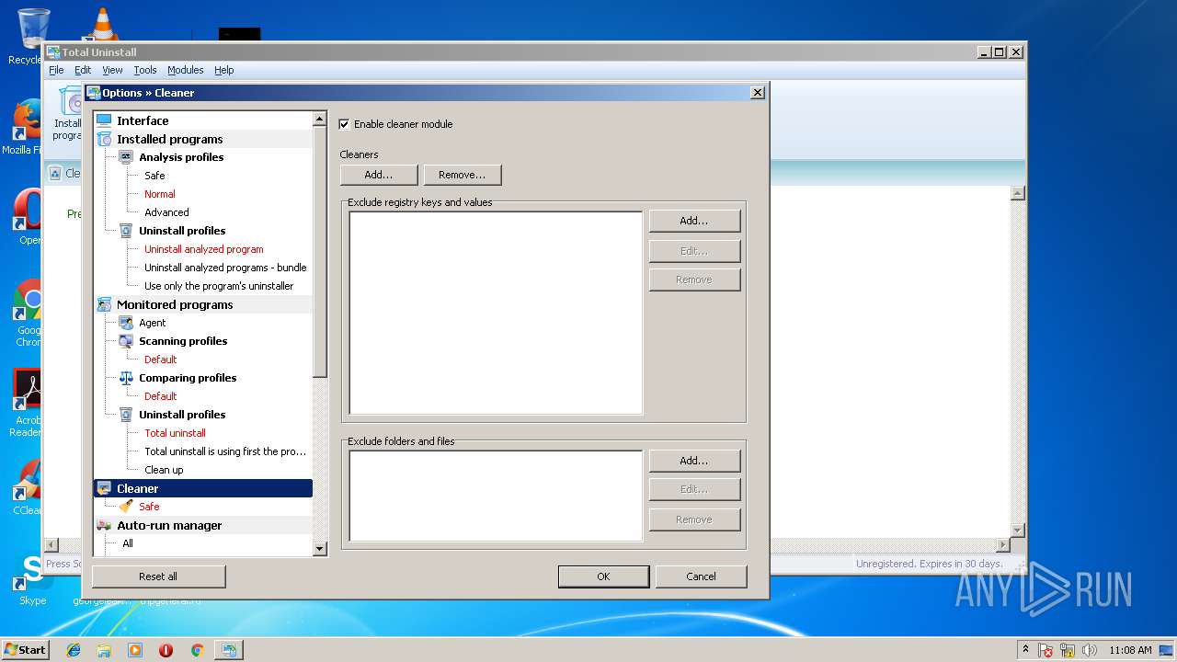Click the Scanning profiles icon
The image size is (1177, 662).
[x=126, y=341]
